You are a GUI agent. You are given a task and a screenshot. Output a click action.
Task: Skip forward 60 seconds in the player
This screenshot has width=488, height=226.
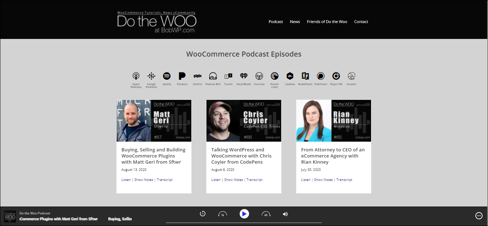click(266, 214)
